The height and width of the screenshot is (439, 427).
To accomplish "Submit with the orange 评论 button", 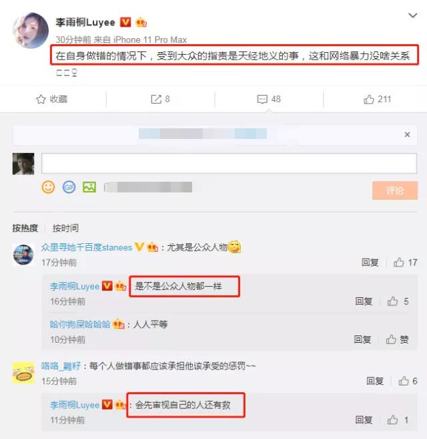I will 395,190.
